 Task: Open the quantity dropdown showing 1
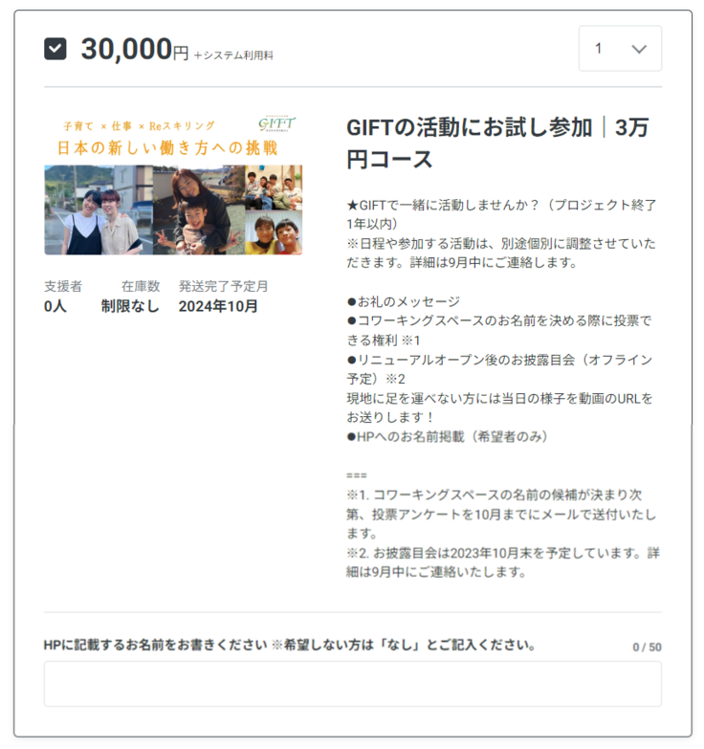tap(620, 49)
